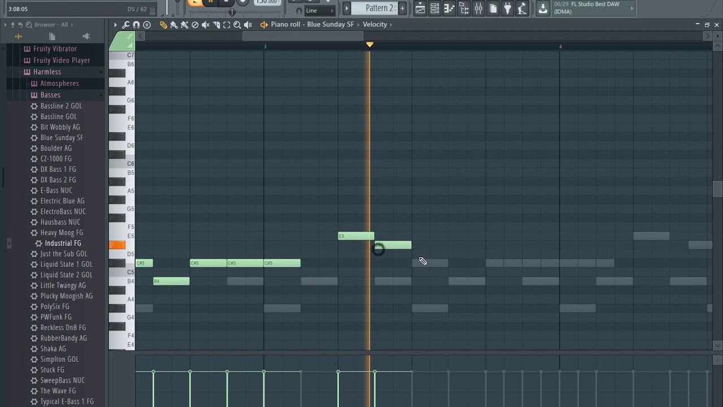723x407 pixels.
Task: Click the download arrow icon in top toolbar
Action: click(543, 8)
